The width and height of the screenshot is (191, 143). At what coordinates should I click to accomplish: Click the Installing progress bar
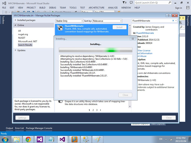click(96, 50)
